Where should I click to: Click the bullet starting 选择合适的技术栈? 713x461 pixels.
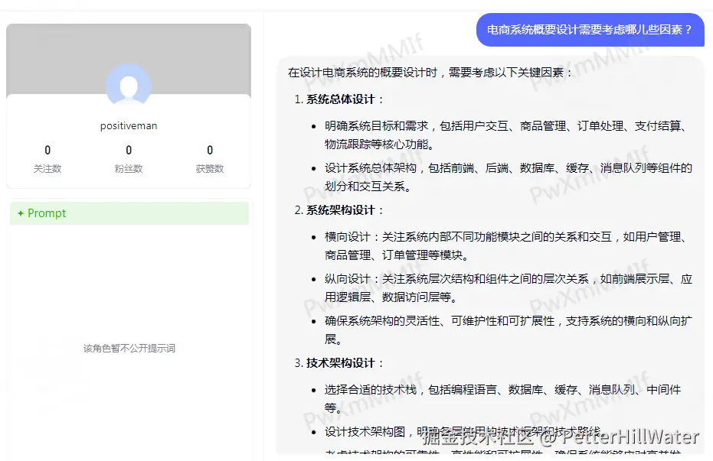[x=502, y=398]
